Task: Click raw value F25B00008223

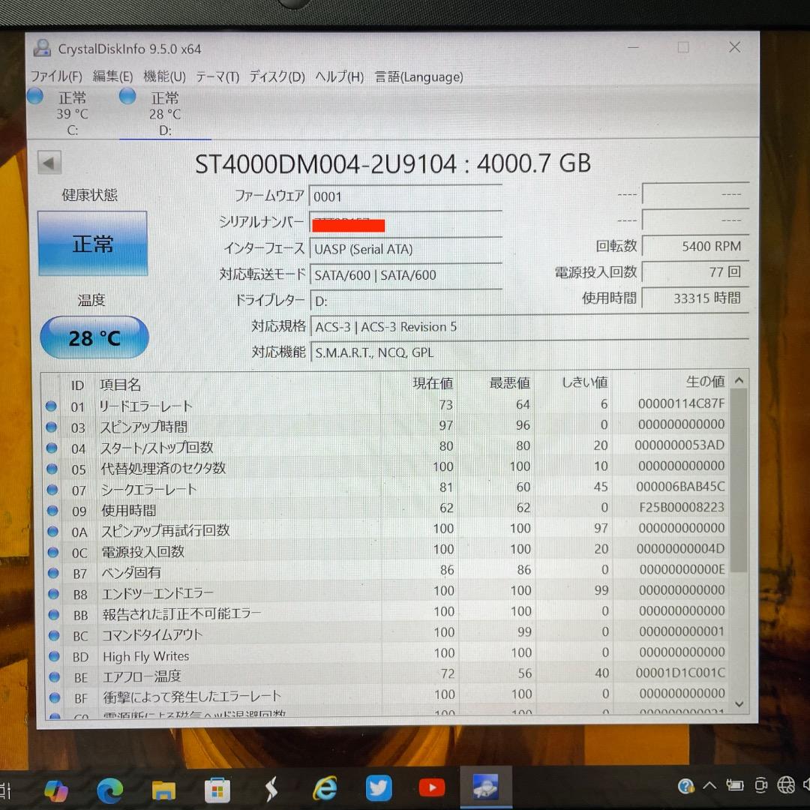Action: pyautogui.click(x=681, y=507)
